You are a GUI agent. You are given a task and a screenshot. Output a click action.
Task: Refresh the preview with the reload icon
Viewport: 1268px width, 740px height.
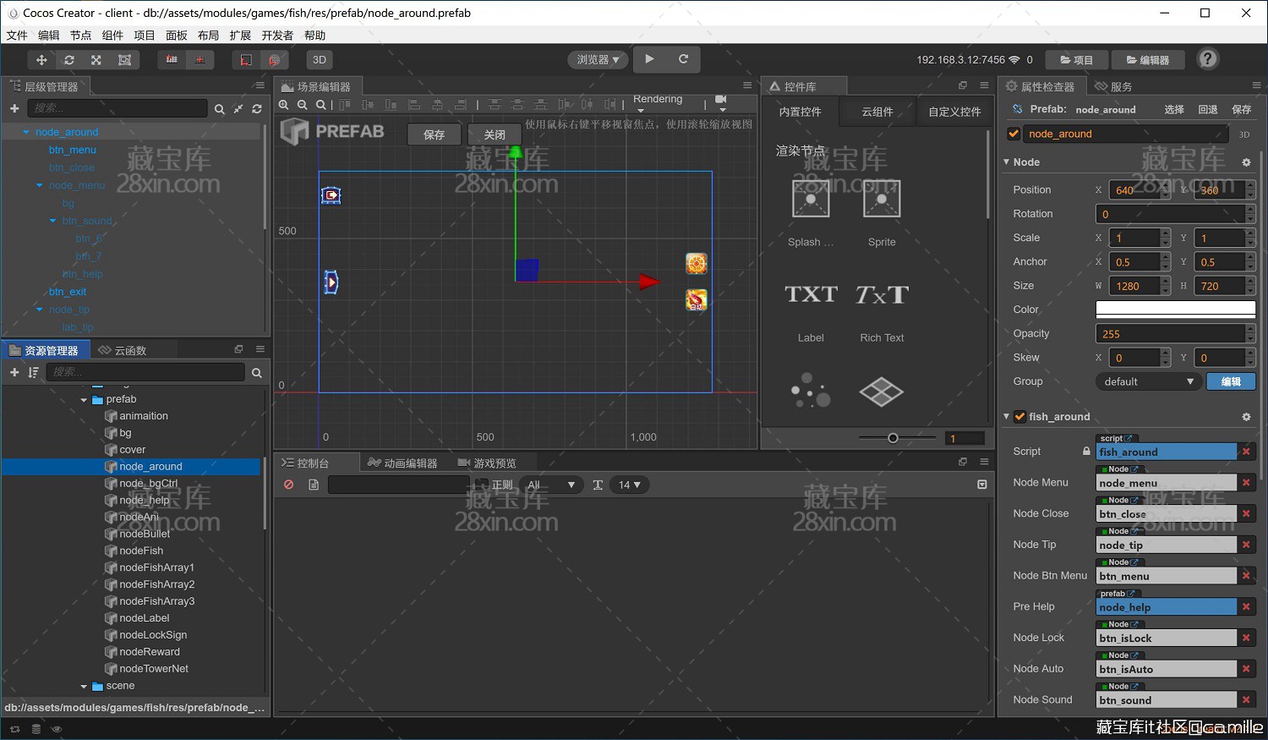click(683, 59)
